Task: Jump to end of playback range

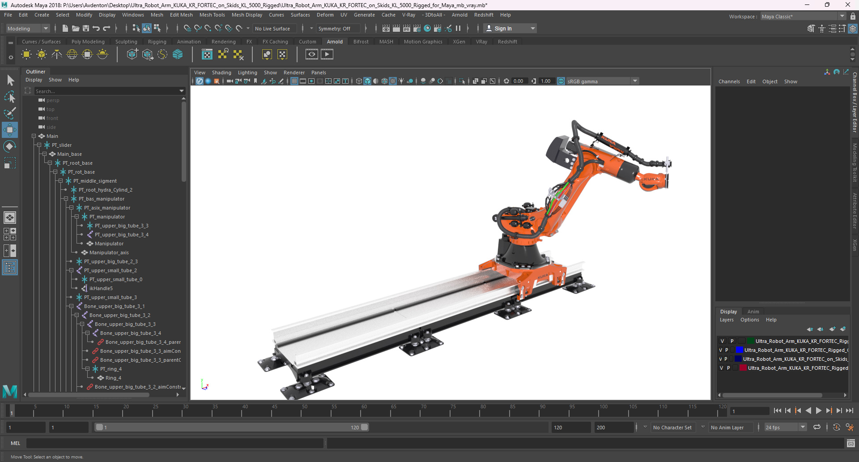Action: pos(850,411)
